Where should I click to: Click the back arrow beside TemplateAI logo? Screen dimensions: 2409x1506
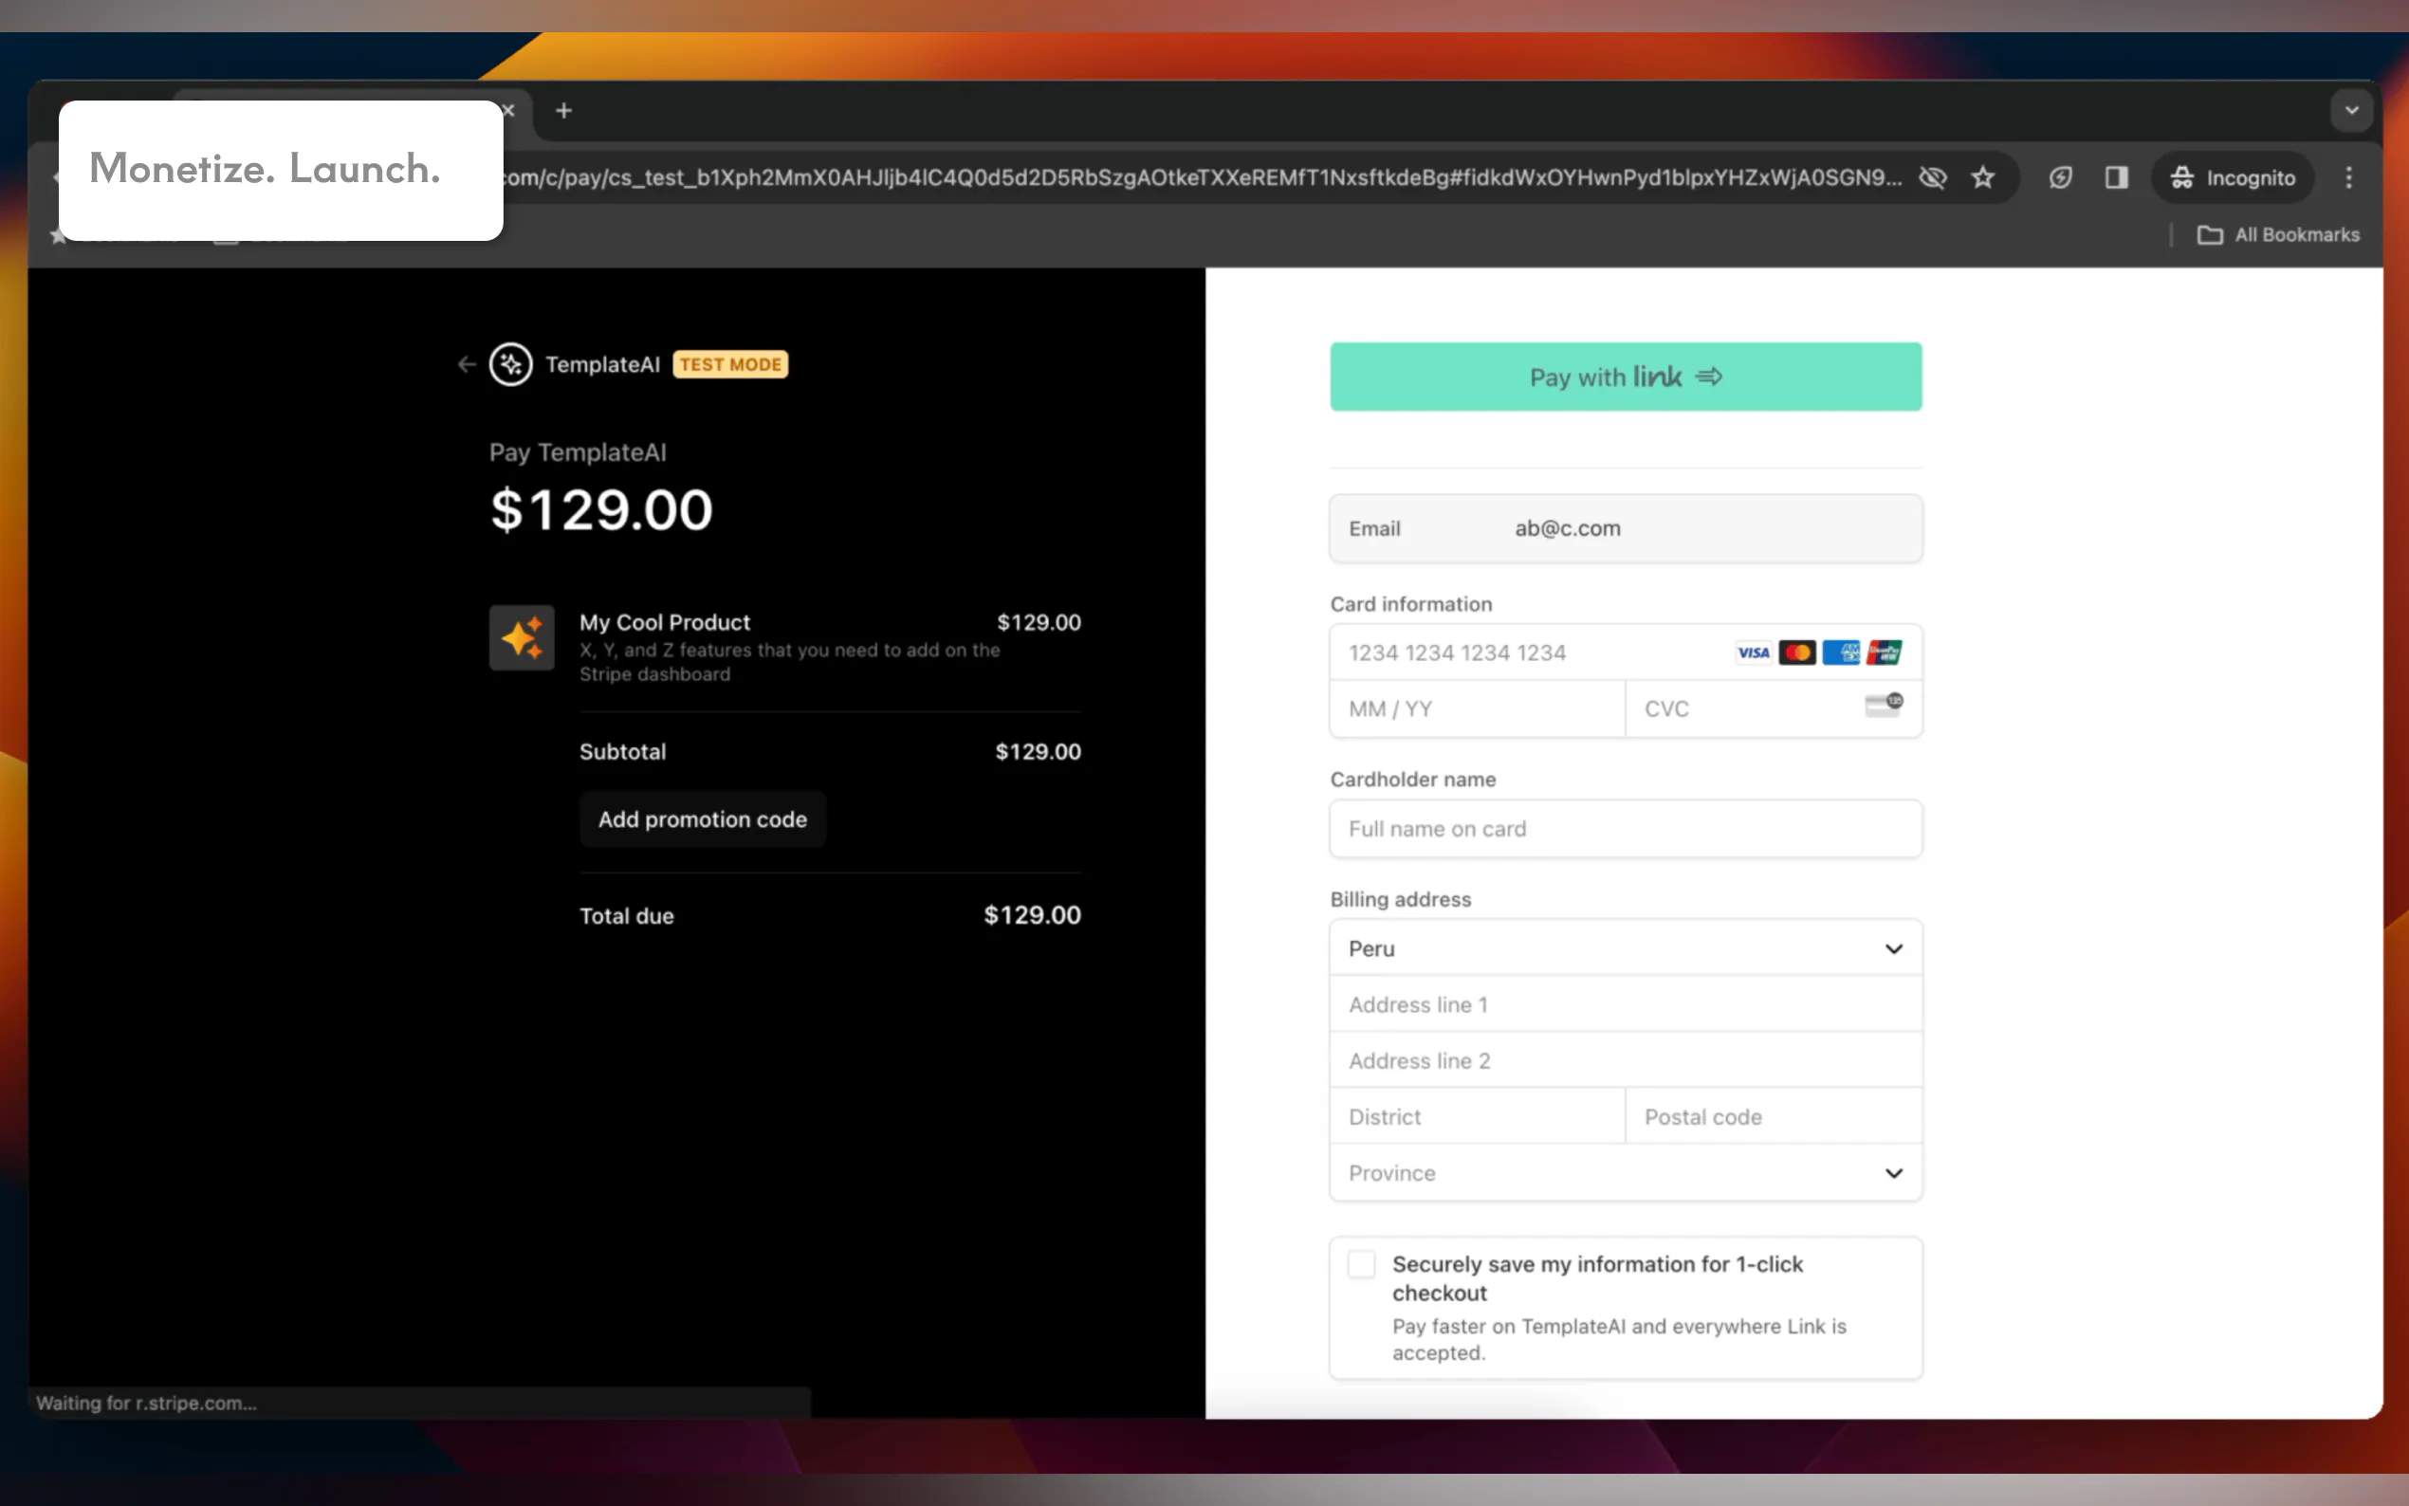click(466, 364)
